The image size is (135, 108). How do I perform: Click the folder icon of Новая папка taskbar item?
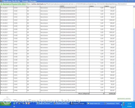coord(88,103)
